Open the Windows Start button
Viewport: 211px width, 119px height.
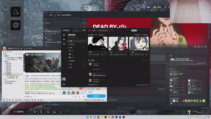(x=87, y=117)
